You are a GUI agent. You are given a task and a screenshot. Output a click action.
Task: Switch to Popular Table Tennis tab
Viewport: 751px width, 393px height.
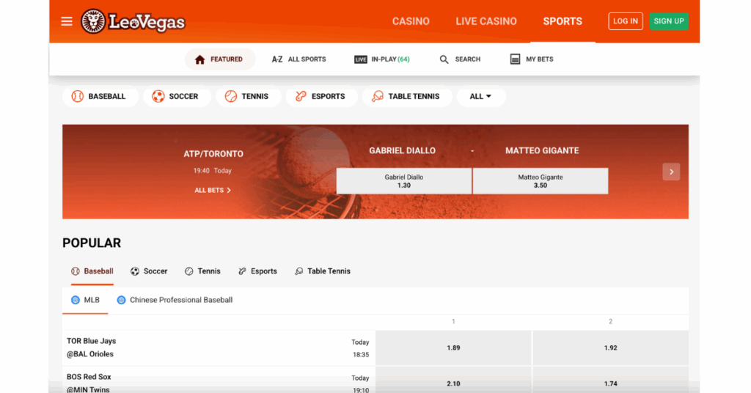(x=323, y=271)
